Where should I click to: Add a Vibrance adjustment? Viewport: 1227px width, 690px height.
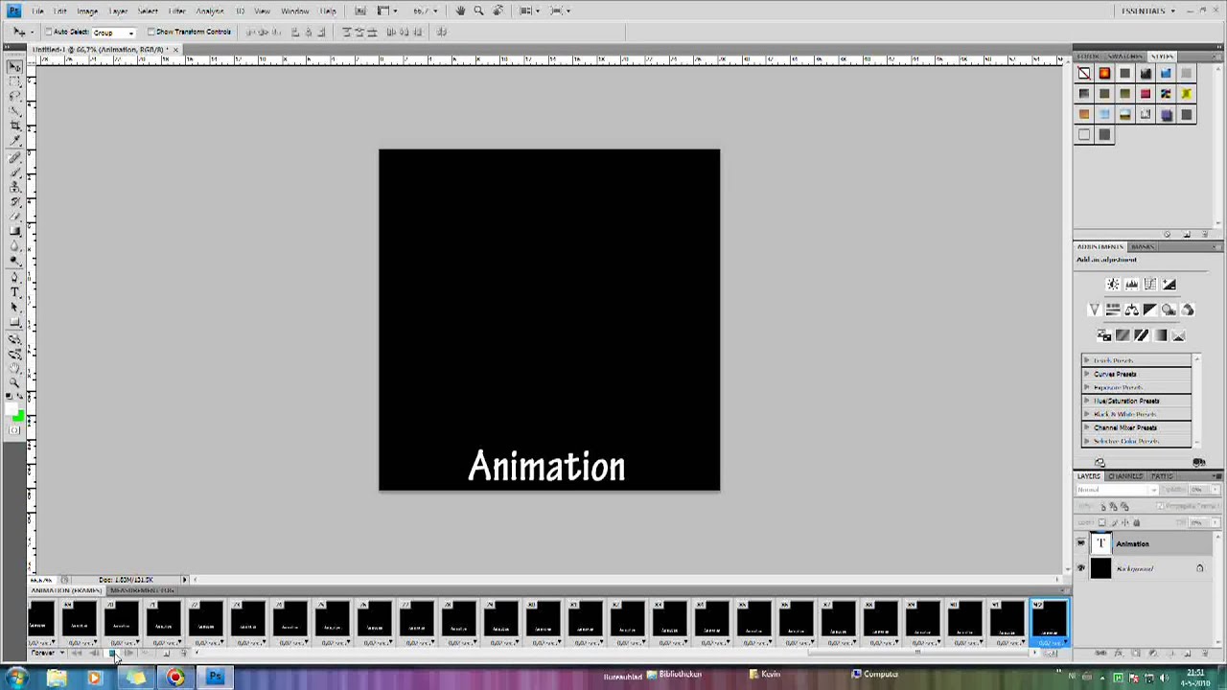pos(1095,310)
